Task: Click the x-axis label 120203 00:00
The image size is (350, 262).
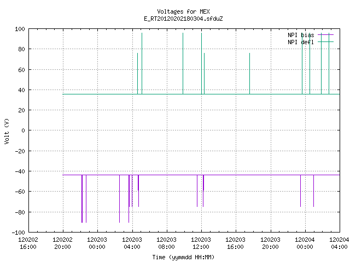Action: (97, 243)
